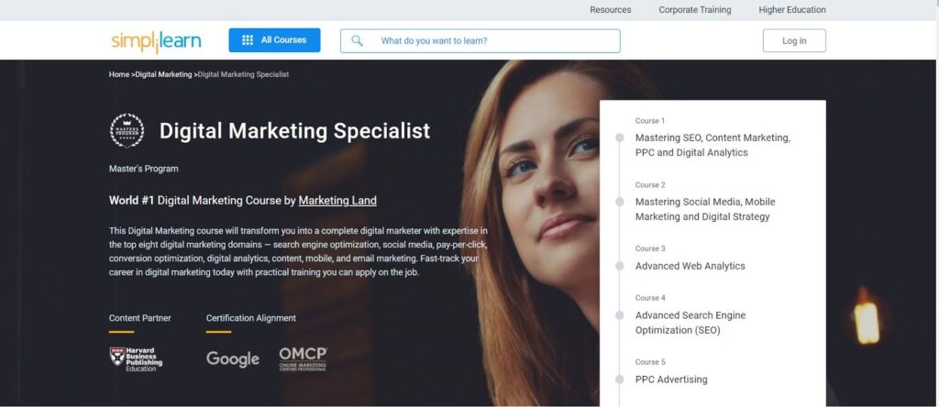Click the Simplilearn logo

click(x=156, y=40)
